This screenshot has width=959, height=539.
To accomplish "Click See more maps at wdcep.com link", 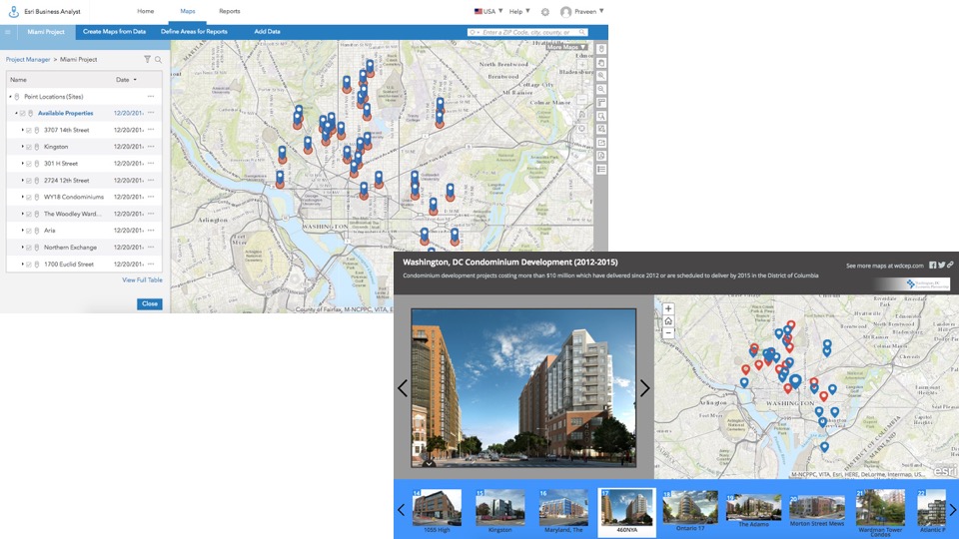I will [884, 266].
